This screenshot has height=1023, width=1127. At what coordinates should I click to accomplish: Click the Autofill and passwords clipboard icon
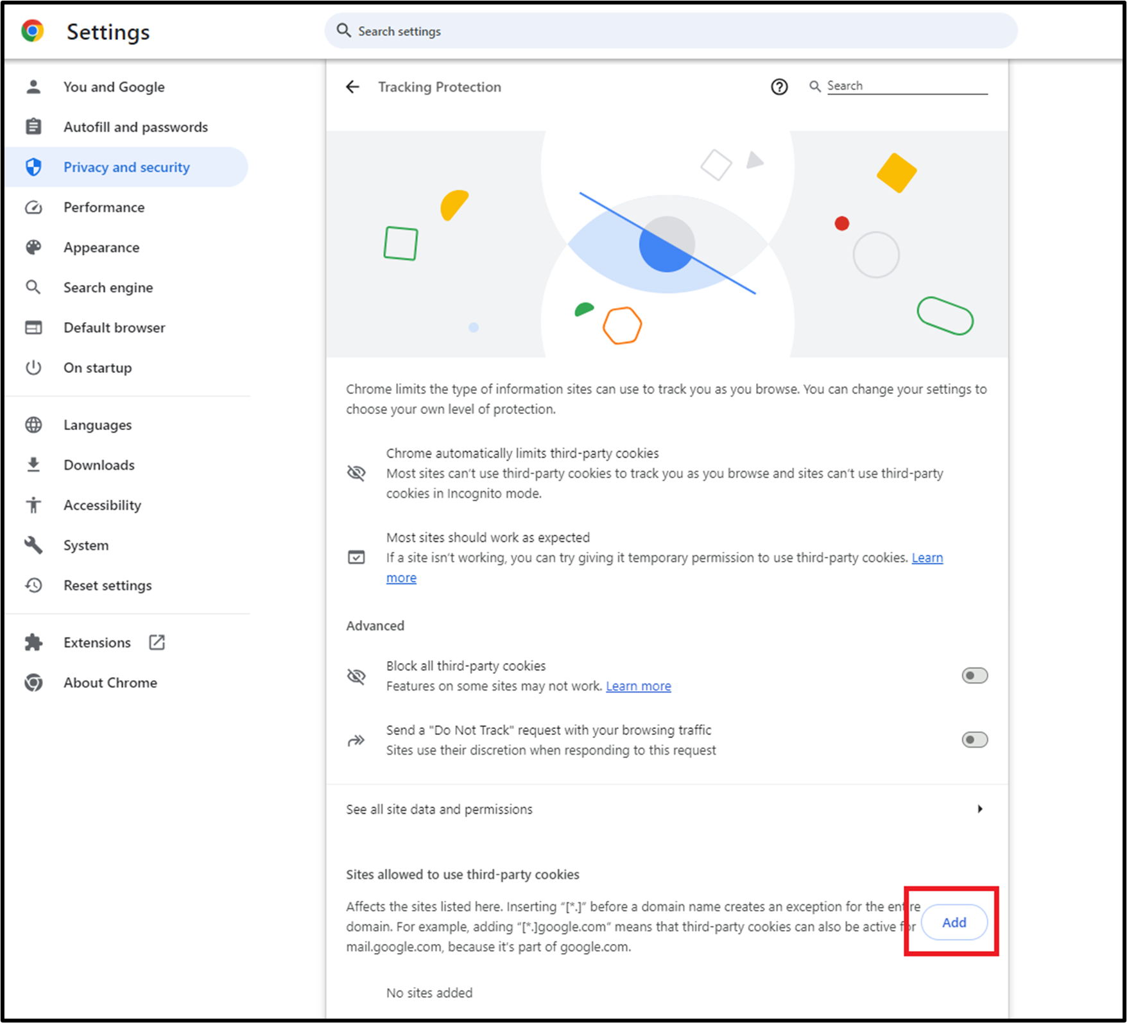click(33, 126)
